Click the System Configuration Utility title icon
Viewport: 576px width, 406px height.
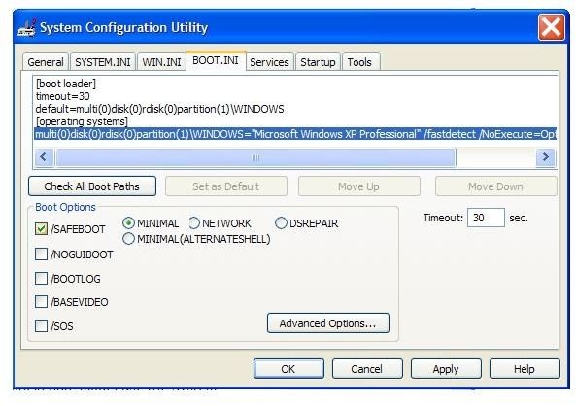[26, 28]
